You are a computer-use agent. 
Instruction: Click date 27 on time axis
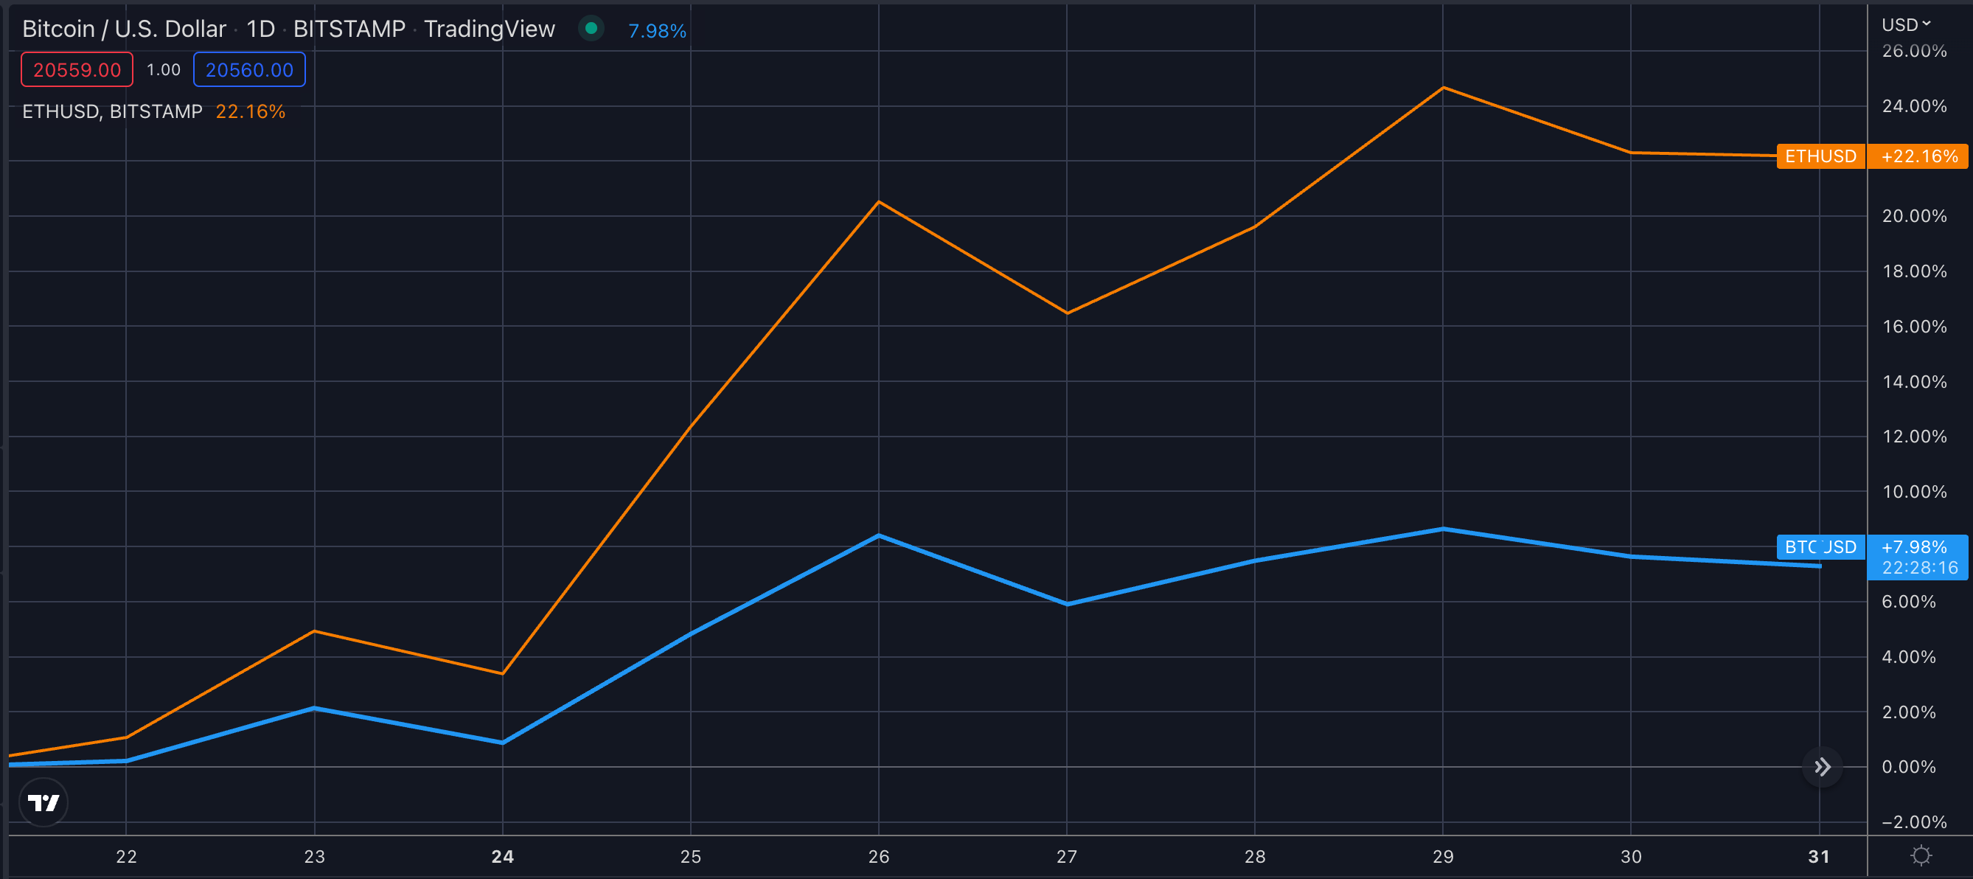pos(1067,856)
